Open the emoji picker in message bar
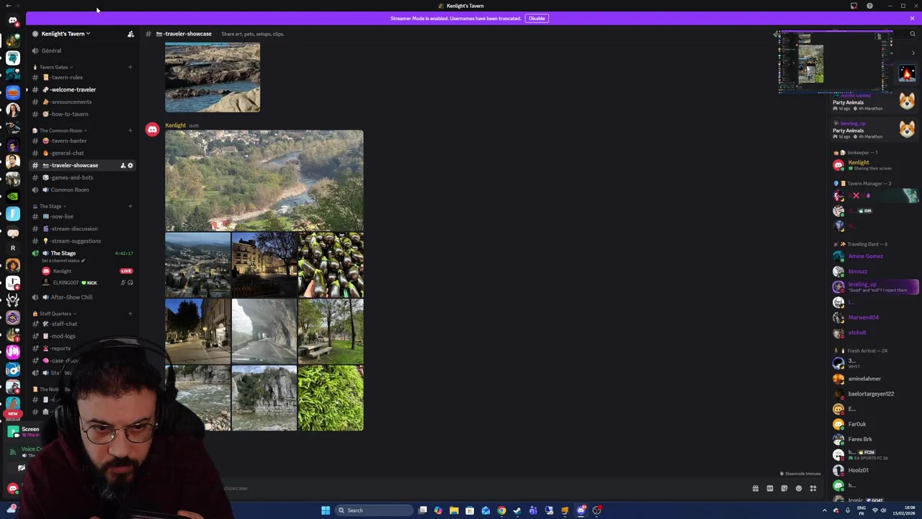 click(799, 489)
